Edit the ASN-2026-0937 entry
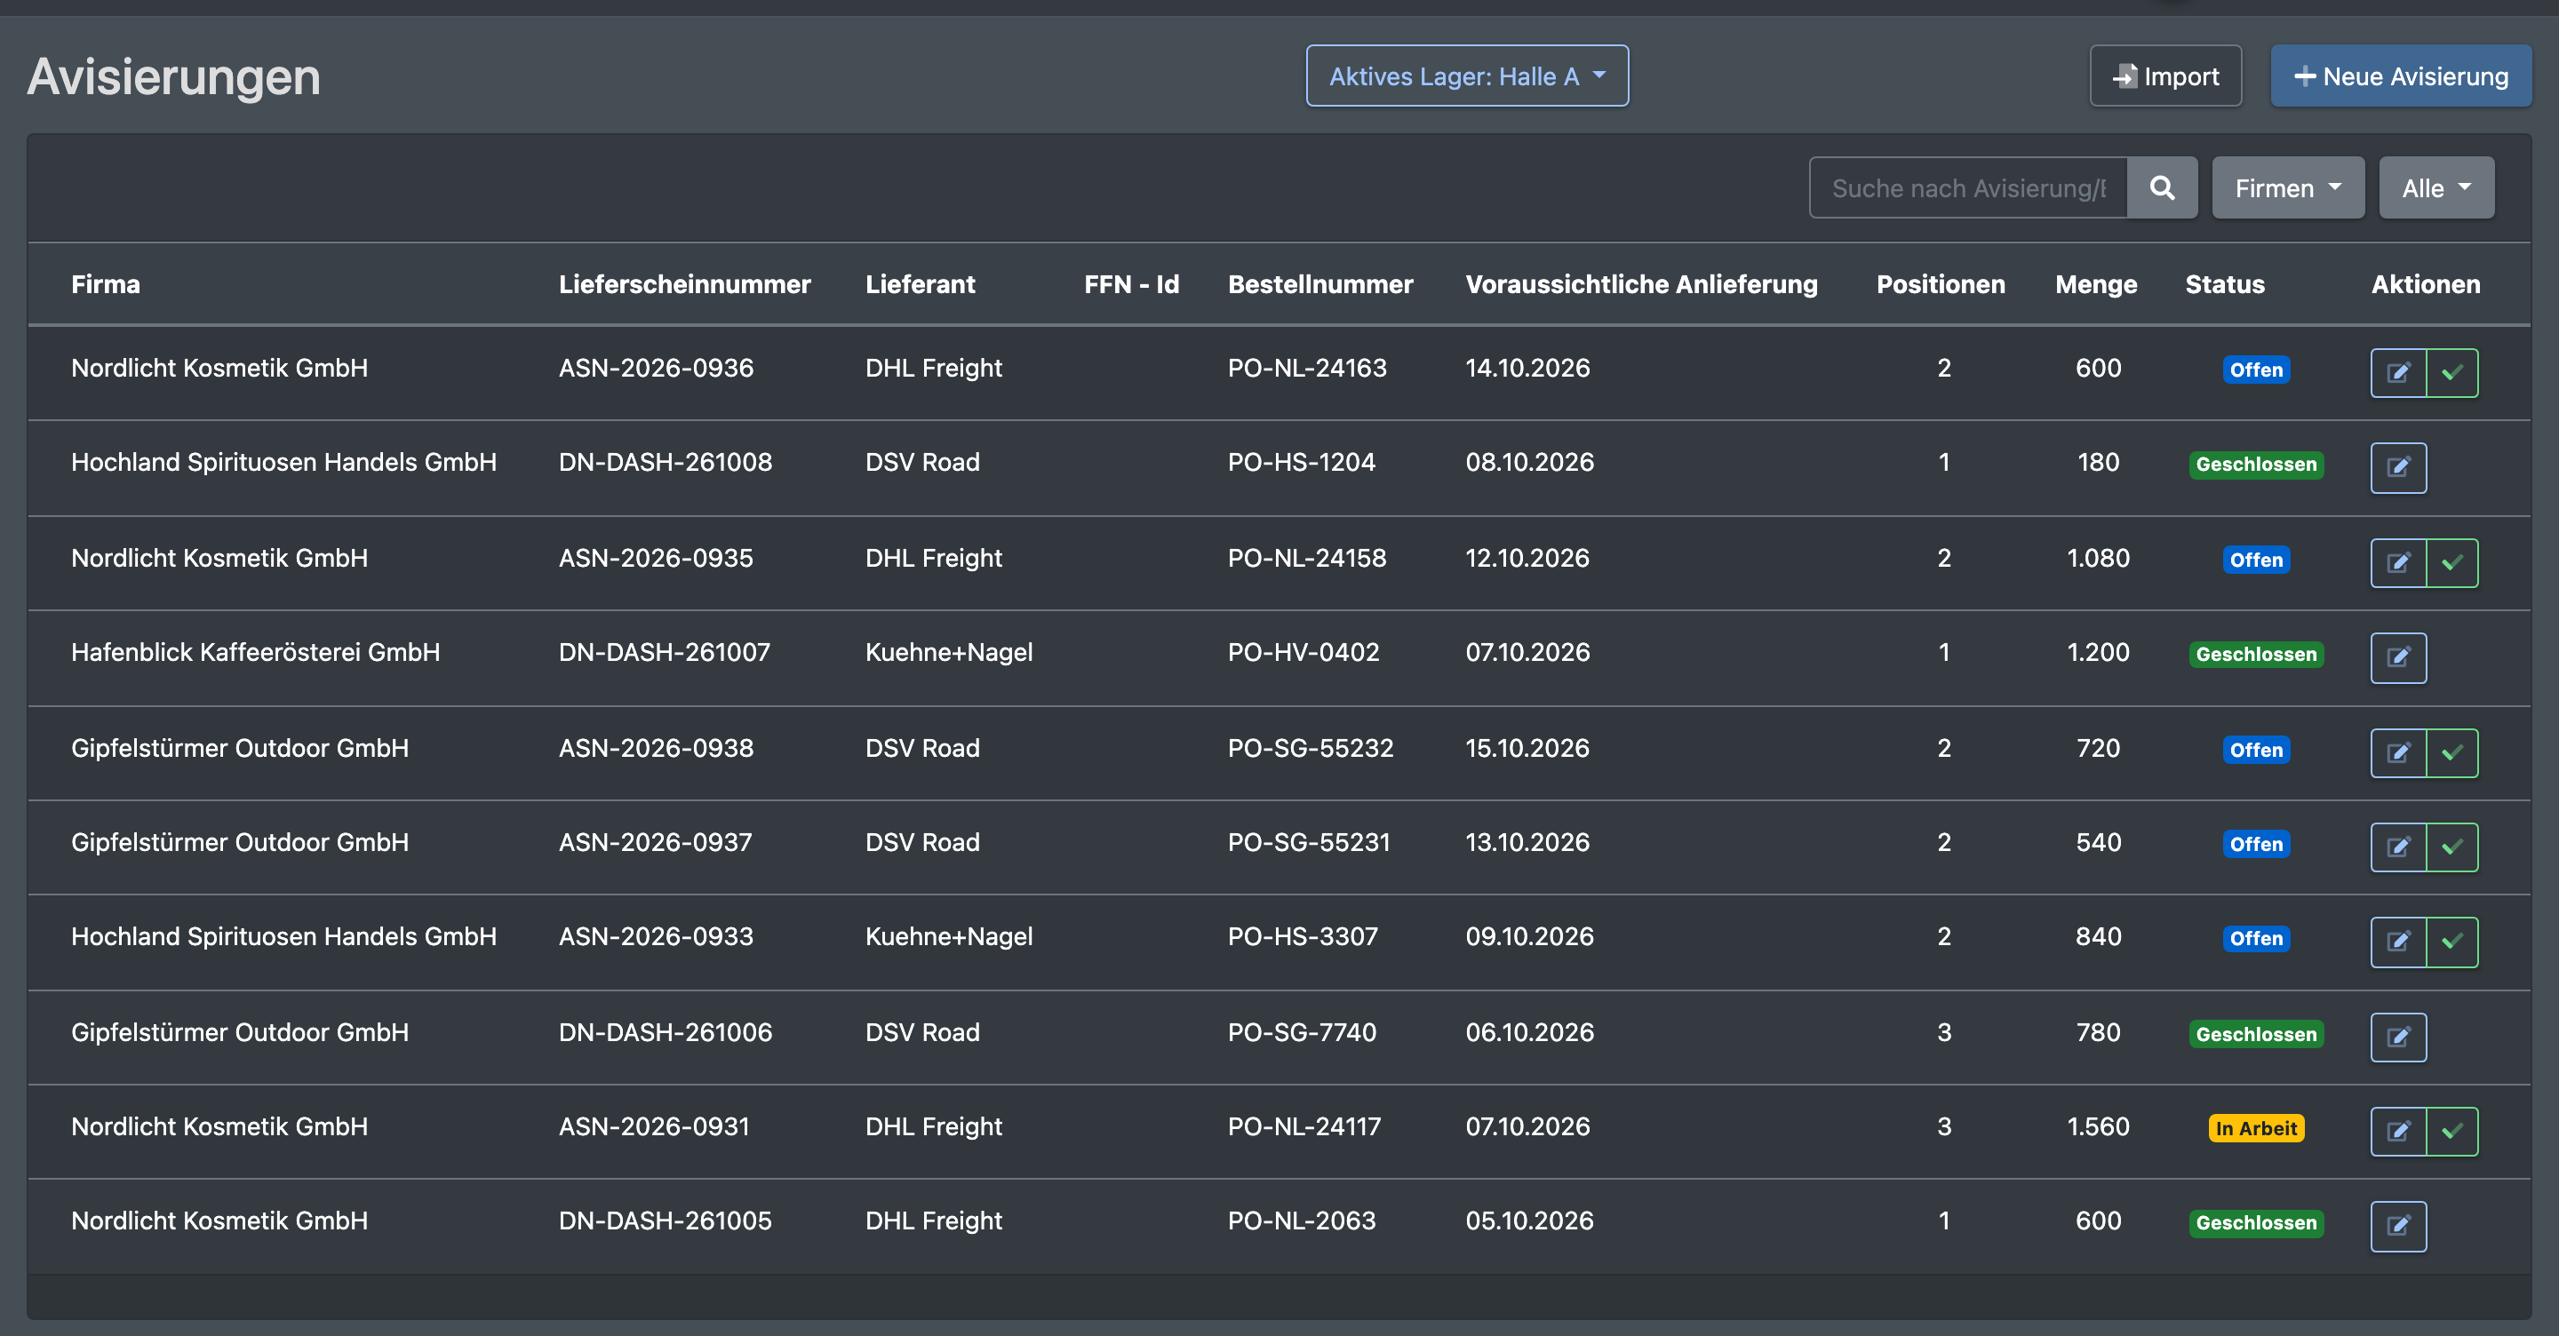 coord(2398,847)
